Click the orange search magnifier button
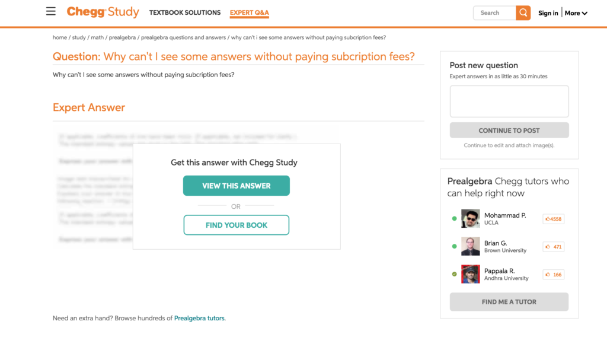The image size is (607, 350). click(523, 13)
